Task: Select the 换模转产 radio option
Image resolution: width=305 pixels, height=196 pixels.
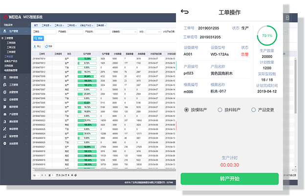Action: pos(186,110)
